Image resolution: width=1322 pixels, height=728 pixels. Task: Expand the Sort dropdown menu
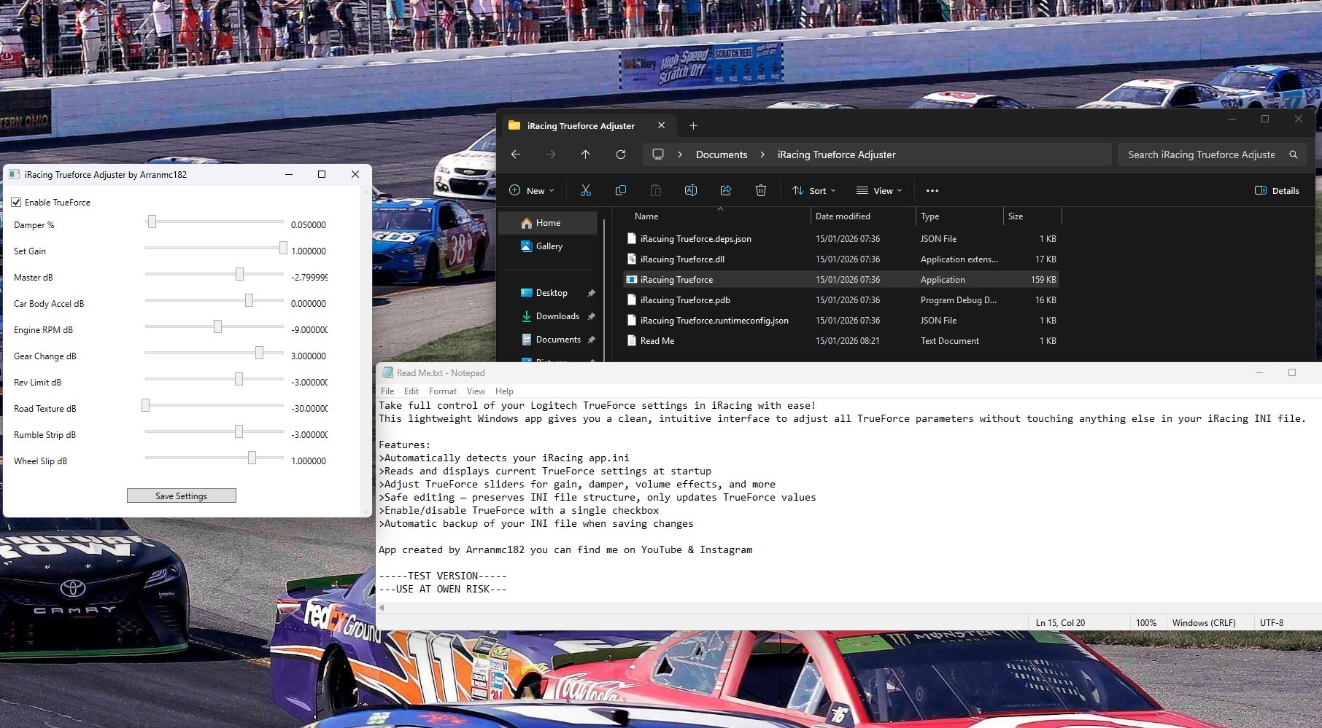pyautogui.click(x=813, y=190)
